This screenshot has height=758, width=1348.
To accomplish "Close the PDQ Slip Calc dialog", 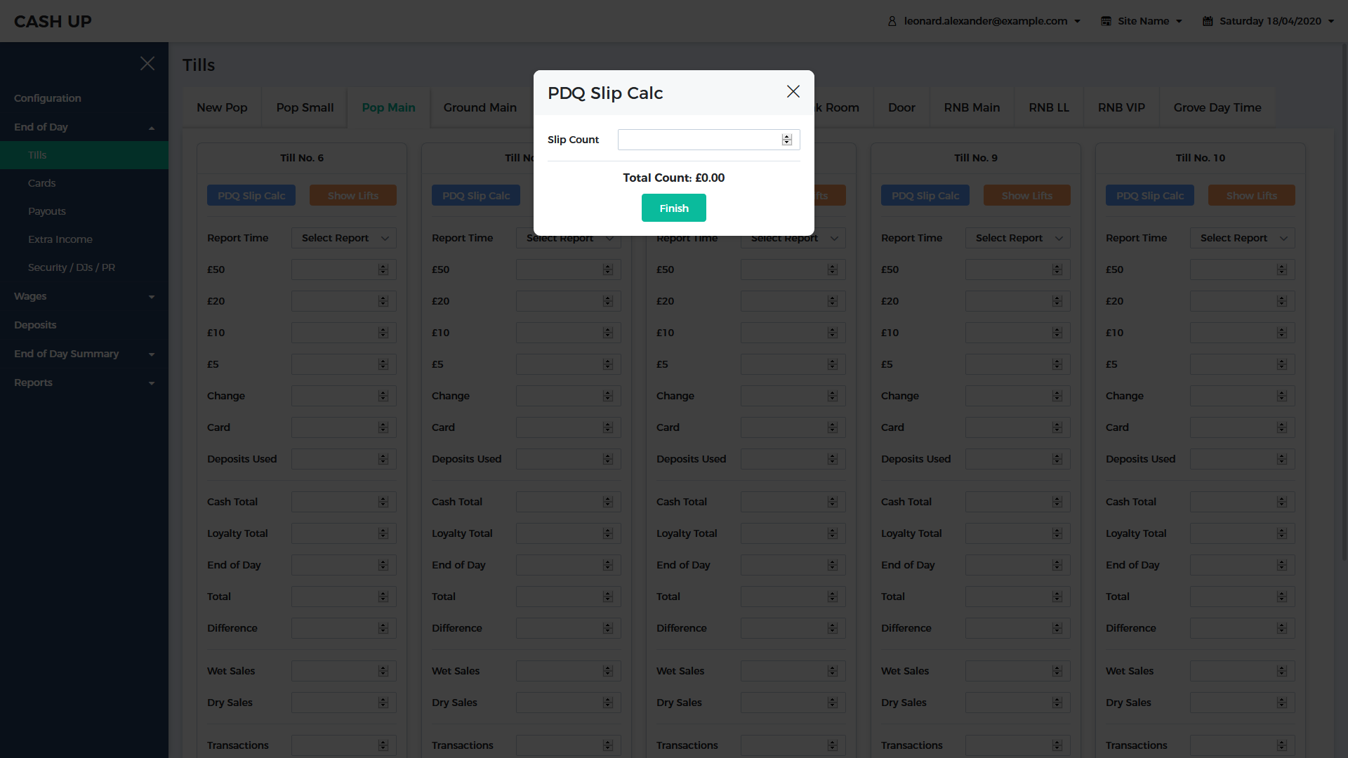I will pos(793,92).
